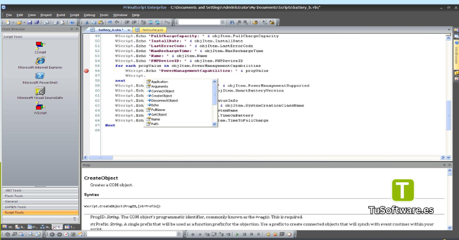Select Path in autocomplete list
This screenshot has width=459, height=240.
click(155, 124)
